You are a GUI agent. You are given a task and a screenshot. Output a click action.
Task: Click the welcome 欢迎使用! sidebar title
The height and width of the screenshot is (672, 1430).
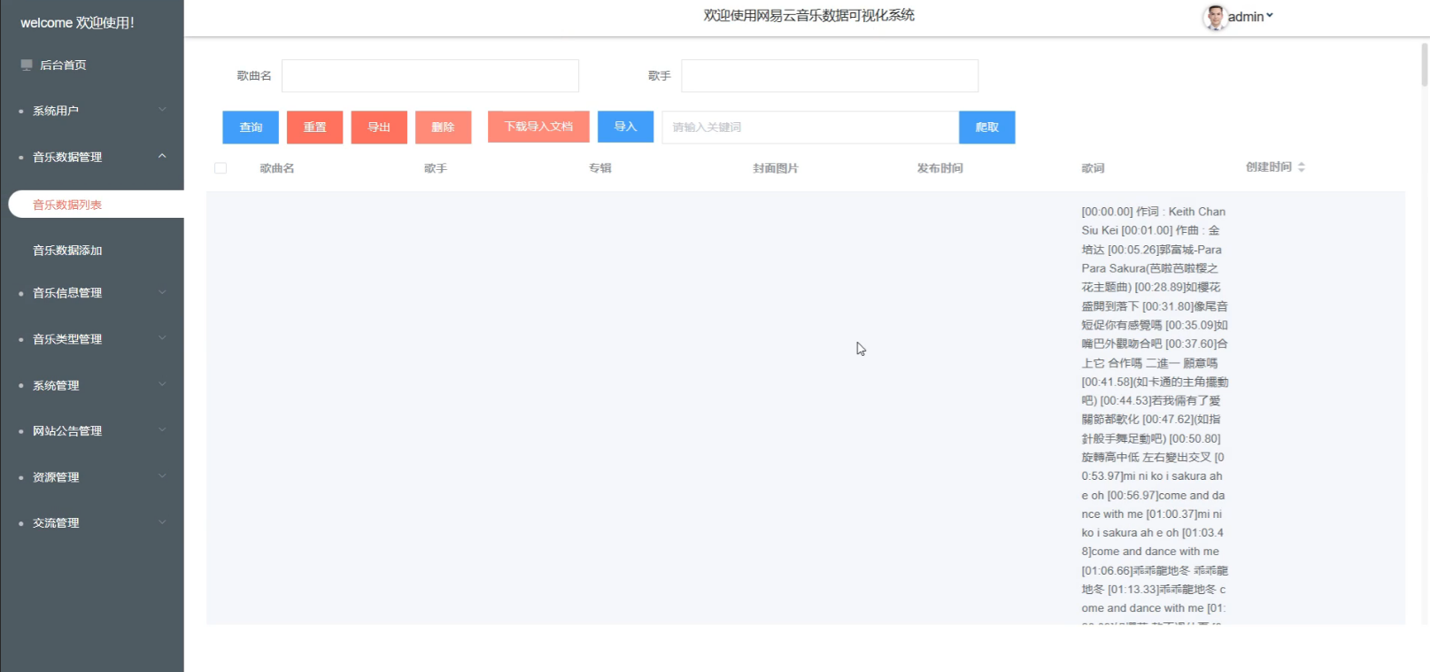(x=77, y=23)
